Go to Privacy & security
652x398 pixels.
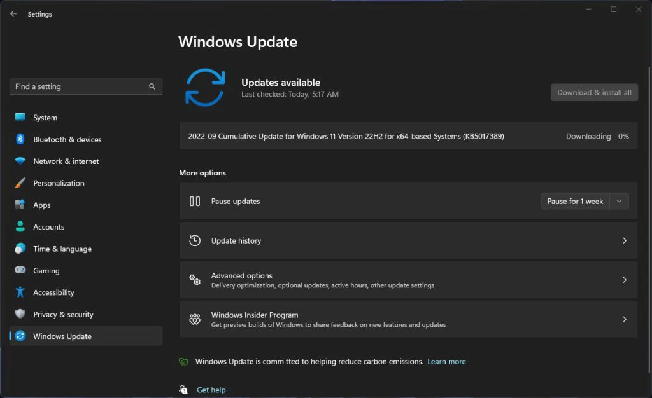click(86, 314)
